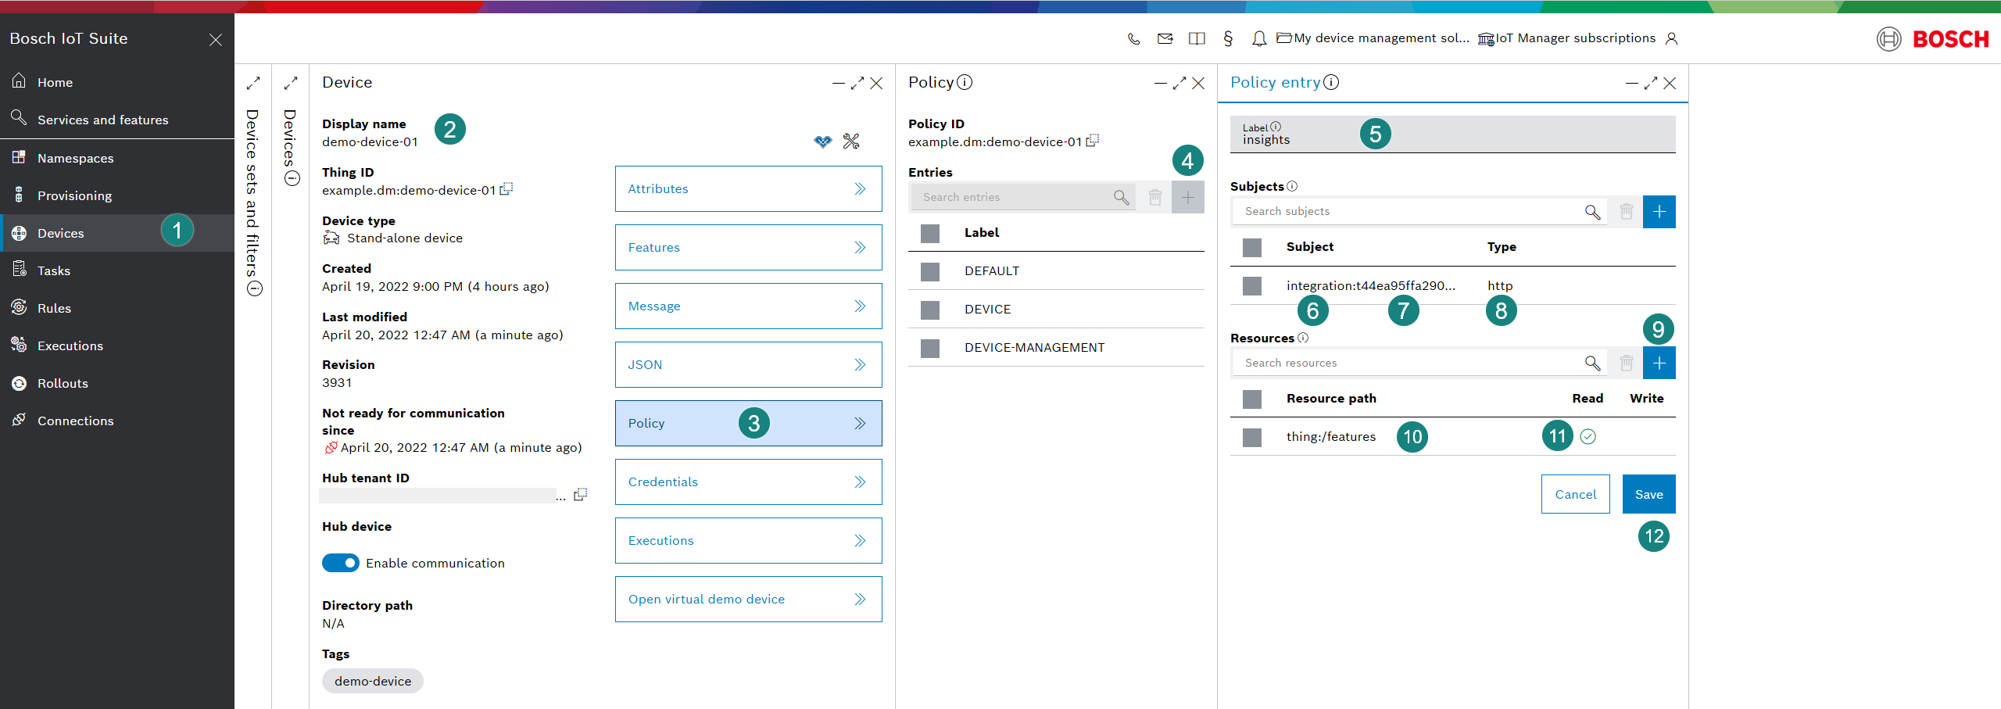Select the thing:/features resource checkbox
Screen dimensions: 2001x709
point(1252,437)
